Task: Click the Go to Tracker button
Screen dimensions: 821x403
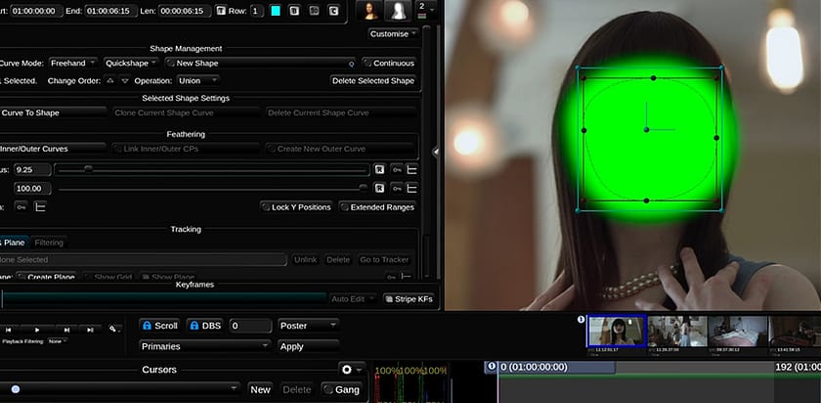Action: [384, 259]
